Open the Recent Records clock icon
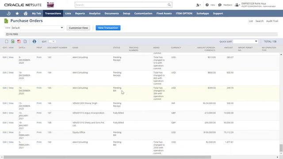The image size is (283, 159). coord(8,13)
